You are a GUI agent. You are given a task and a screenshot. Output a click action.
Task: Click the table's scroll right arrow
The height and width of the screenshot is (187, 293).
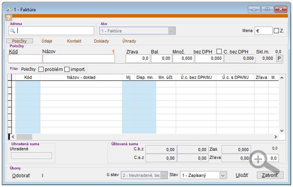tap(275, 136)
